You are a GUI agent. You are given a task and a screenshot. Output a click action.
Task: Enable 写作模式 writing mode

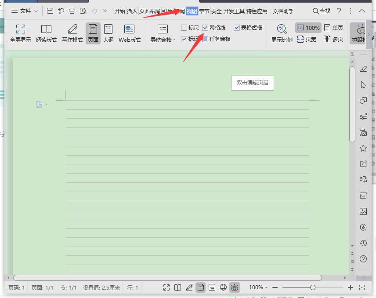tap(72, 33)
